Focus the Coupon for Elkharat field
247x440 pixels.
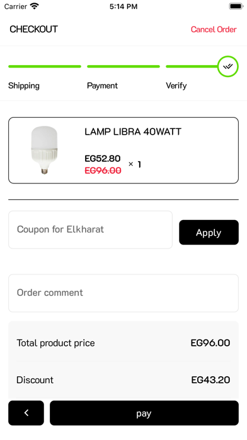(90, 229)
